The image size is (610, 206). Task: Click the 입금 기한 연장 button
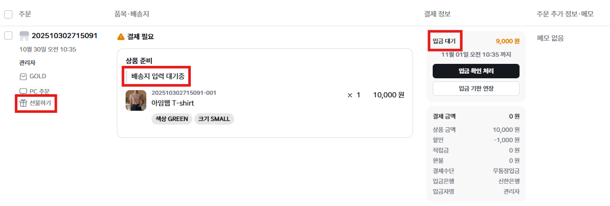(476, 89)
